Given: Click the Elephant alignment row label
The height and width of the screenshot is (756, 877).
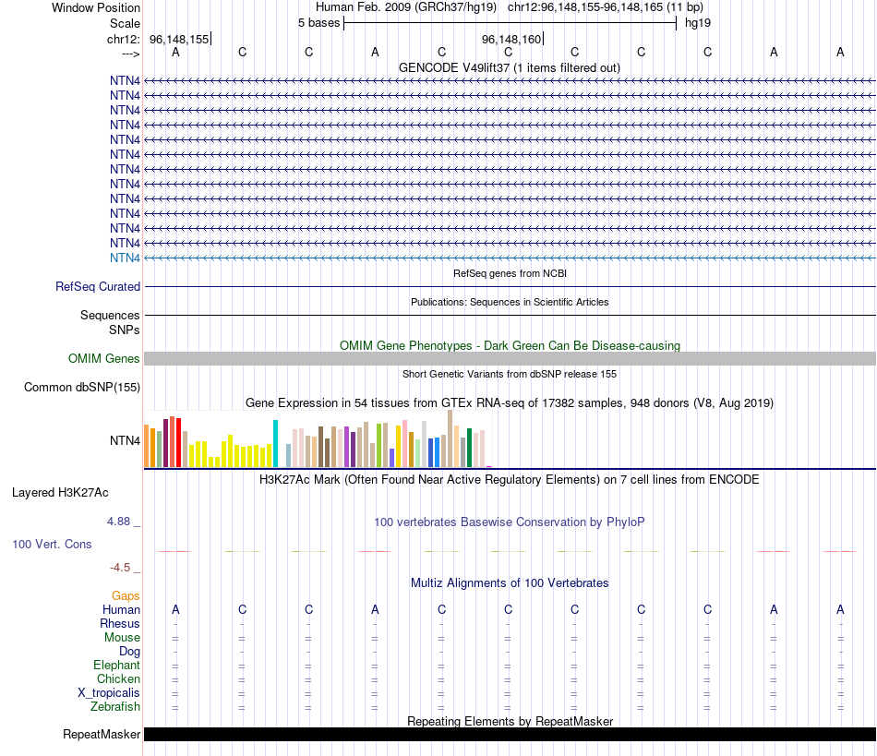Looking at the screenshot, I should point(116,665).
